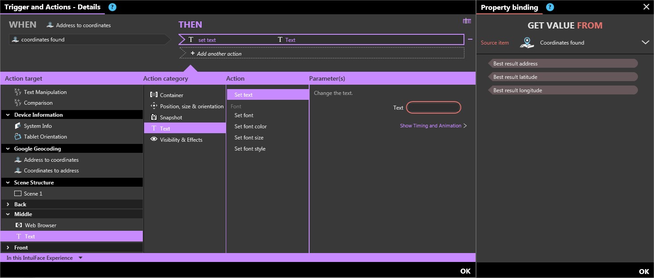
Task: Select System Info in Device Information
Action: [x=37, y=126]
